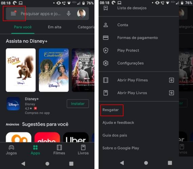Open 'Sobre o Google Play' link
Viewport: 193px width, 169px height.
pos(121,148)
